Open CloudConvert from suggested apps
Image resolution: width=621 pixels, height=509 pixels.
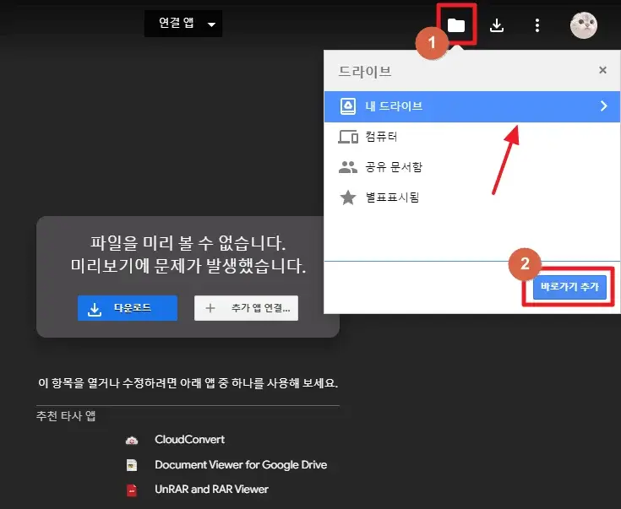point(189,439)
